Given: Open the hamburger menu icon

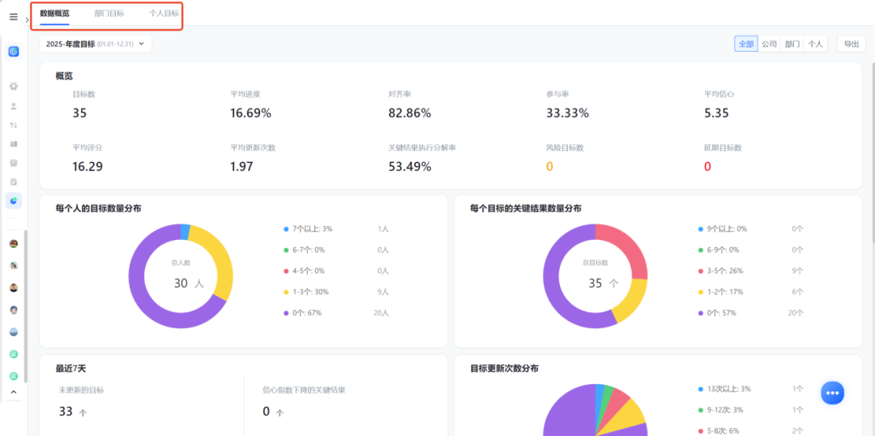Looking at the screenshot, I should (x=14, y=17).
